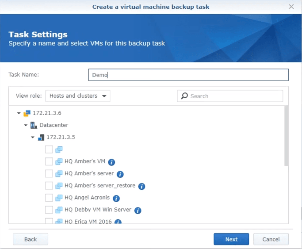Show info for HQ Angel Acronis
Image resolution: width=302 pixels, height=249 pixels.
tap(116, 198)
